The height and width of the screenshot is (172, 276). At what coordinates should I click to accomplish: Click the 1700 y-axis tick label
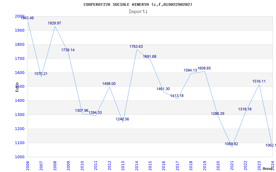click(20, 58)
